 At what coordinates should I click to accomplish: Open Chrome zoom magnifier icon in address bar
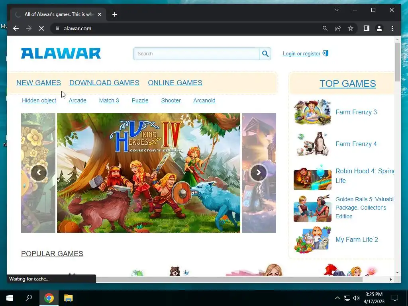coord(325,28)
